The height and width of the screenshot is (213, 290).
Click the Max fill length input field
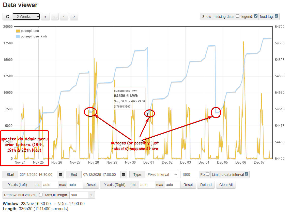79,195
